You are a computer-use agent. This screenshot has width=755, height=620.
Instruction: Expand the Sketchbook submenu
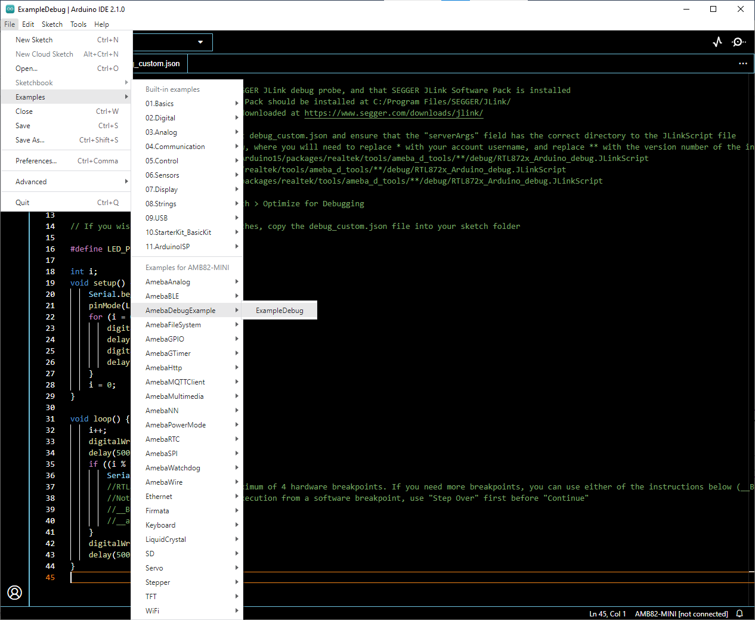point(66,83)
